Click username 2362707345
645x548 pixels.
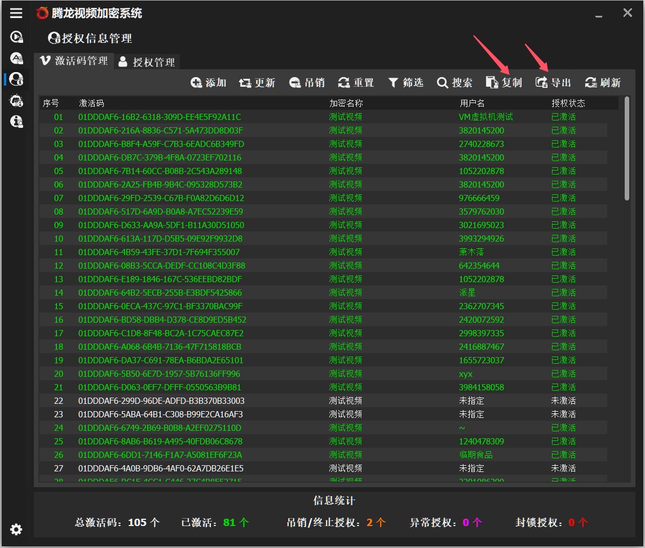click(x=481, y=306)
